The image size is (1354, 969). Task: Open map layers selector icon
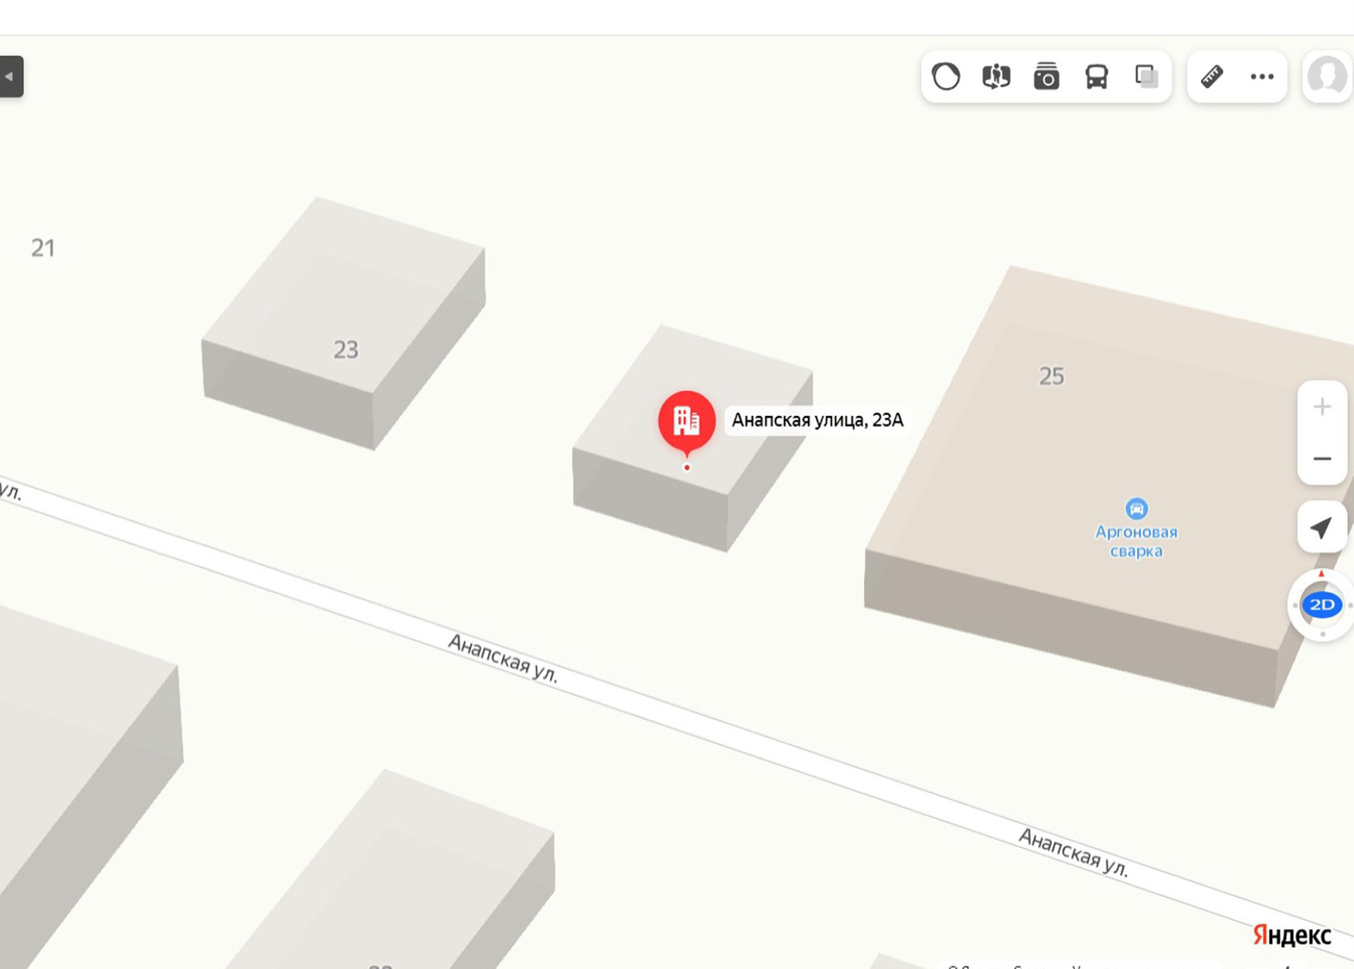[x=1147, y=76]
